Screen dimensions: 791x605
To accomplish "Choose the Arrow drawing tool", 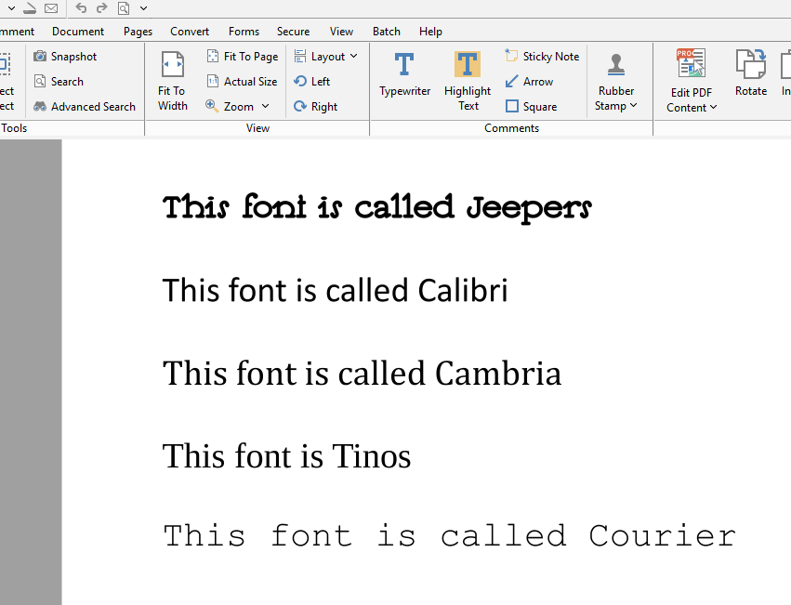I will coord(529,82).
